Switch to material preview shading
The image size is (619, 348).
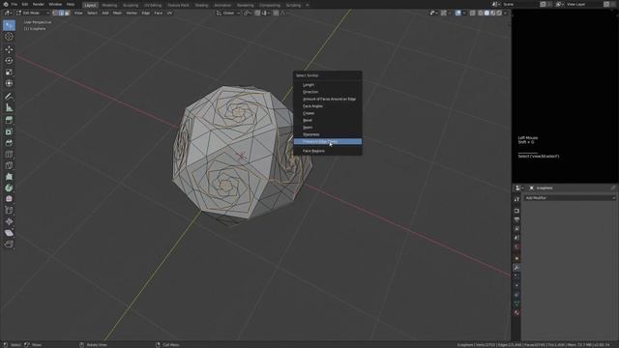pos(493,13)
